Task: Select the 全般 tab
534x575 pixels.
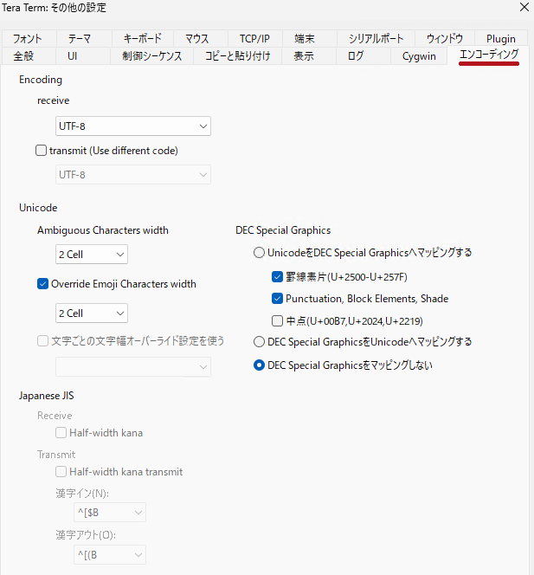Action: [x=23, y=56]
